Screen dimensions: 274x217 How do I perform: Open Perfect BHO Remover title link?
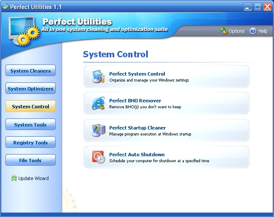[135, 101]
